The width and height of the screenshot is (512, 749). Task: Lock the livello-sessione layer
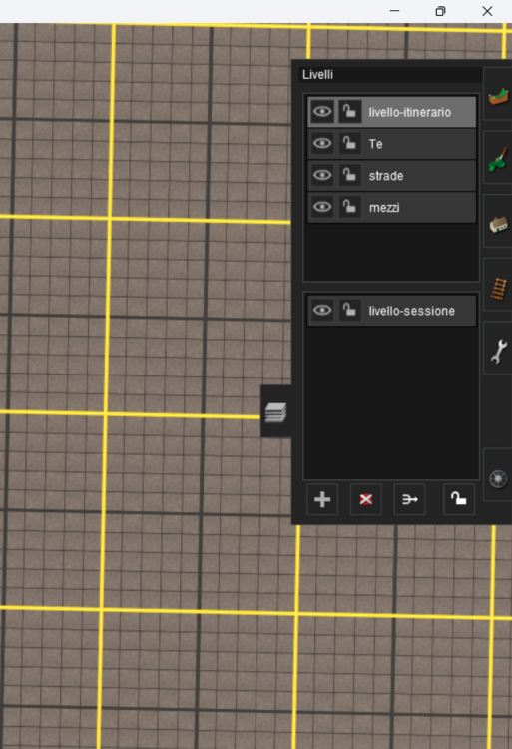[x=349, y=311]
